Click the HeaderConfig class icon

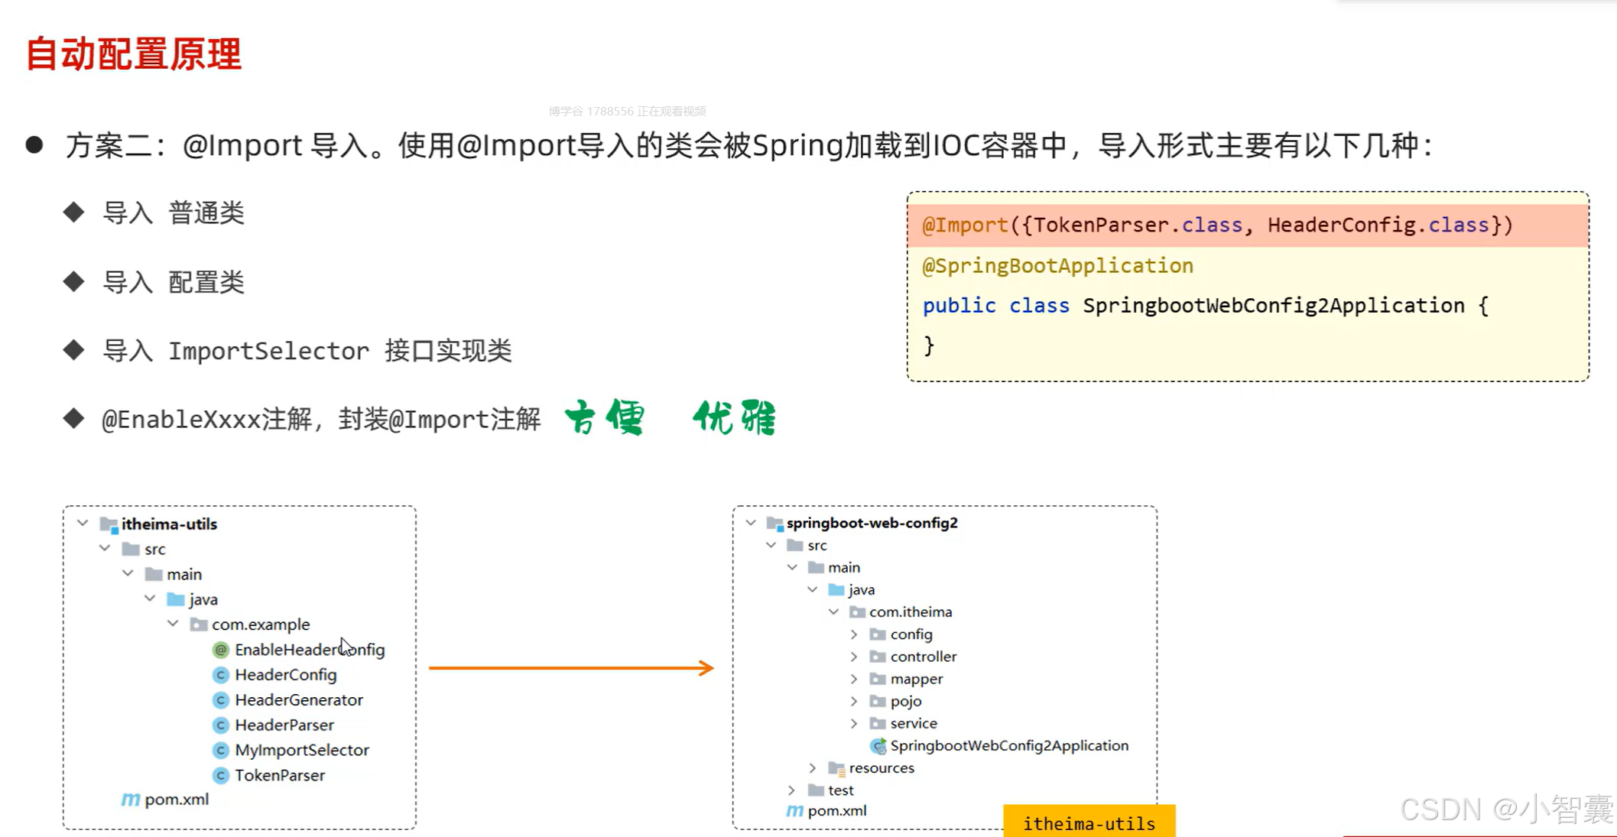[221, 675]
